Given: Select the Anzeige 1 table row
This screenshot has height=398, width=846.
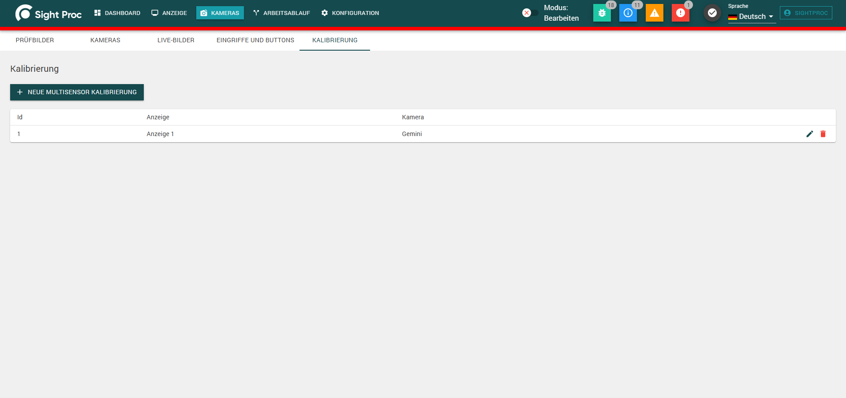Looking at the screenshot, I should [423, 134].
